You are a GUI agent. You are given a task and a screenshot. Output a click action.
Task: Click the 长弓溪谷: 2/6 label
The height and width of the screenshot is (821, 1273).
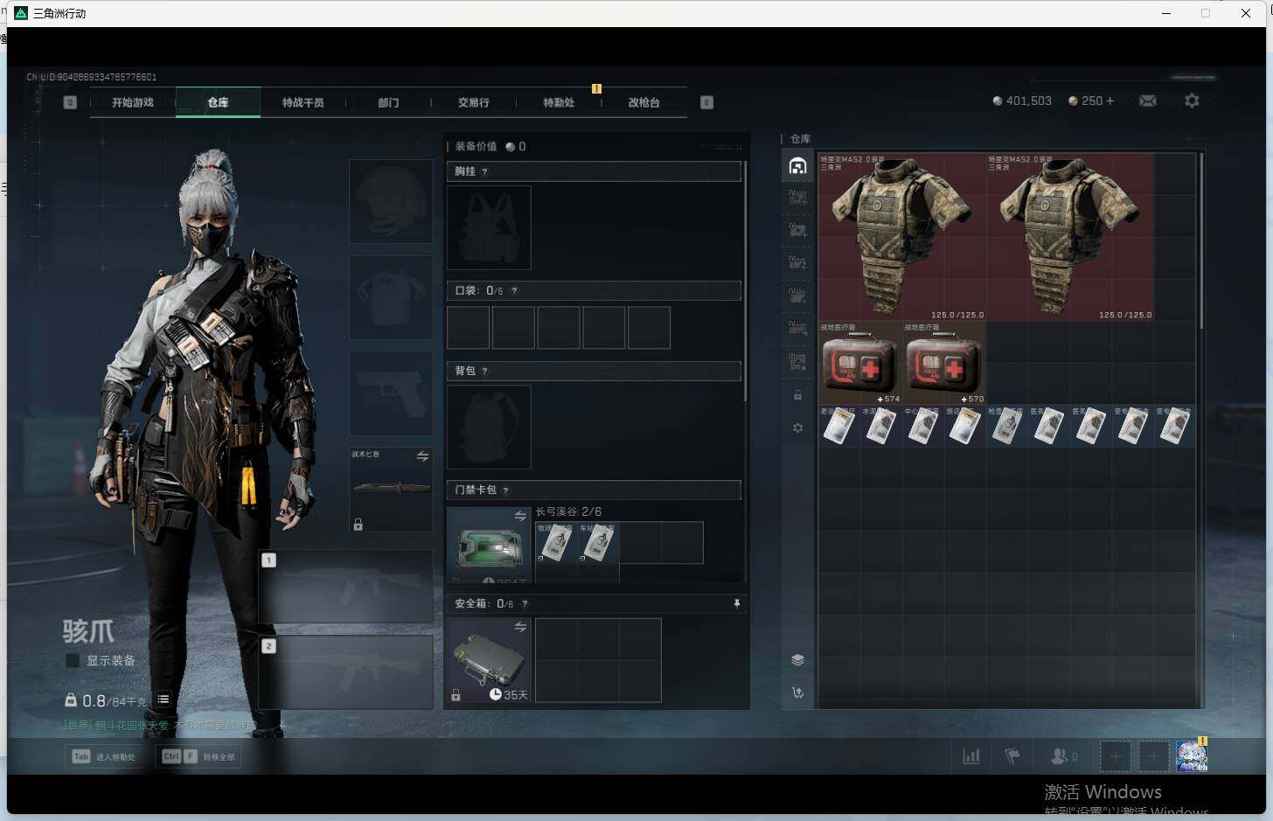(x=568, y=511)
